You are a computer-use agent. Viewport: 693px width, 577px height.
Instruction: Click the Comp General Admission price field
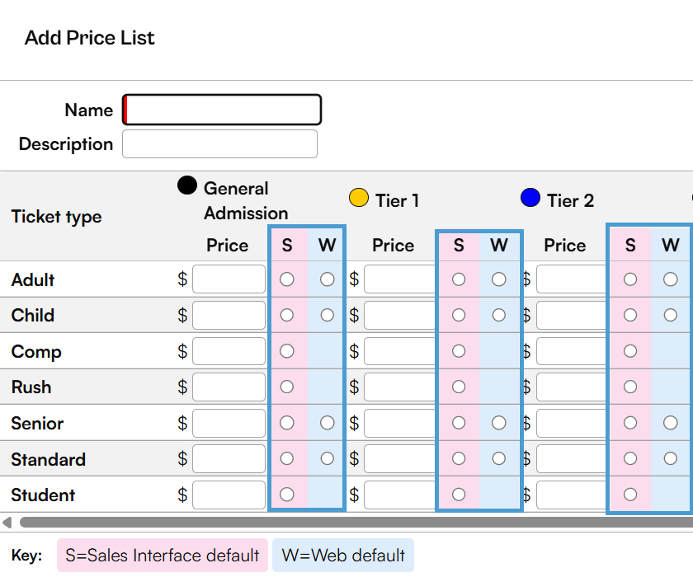[x=229, y=351]
